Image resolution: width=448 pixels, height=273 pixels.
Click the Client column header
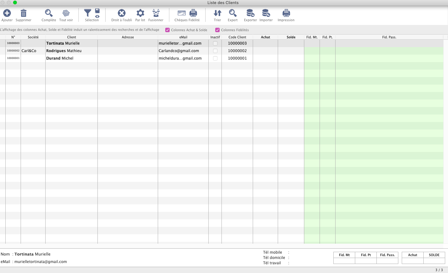coord(72,37)
